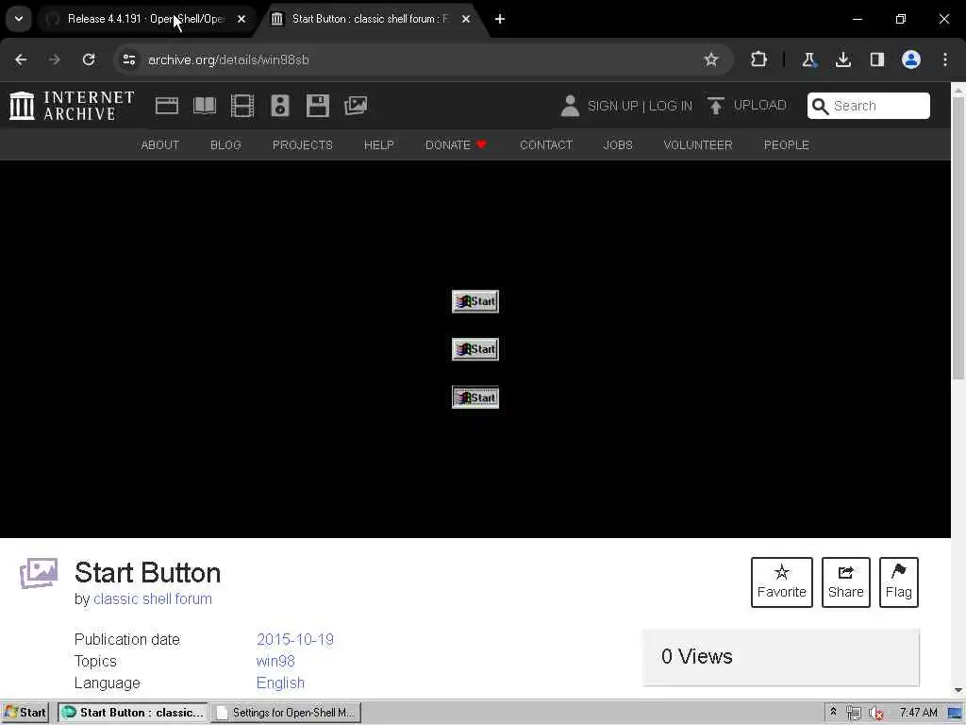Reload the current page
Image resolution: width=966 pixels, height=725 pixels.
(x=89, y=59)
